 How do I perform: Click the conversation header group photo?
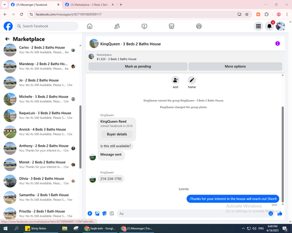[x=94, y=44]
